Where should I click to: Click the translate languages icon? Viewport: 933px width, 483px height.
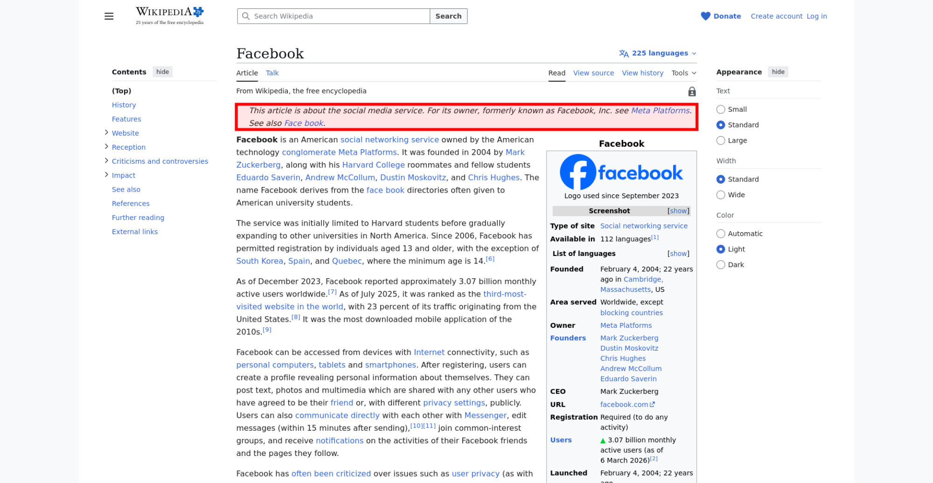[624, 54]
